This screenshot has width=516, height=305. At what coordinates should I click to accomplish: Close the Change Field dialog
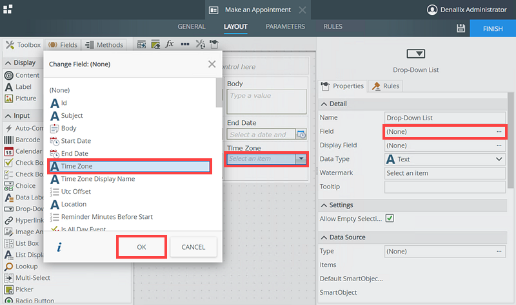pos(212,64)
